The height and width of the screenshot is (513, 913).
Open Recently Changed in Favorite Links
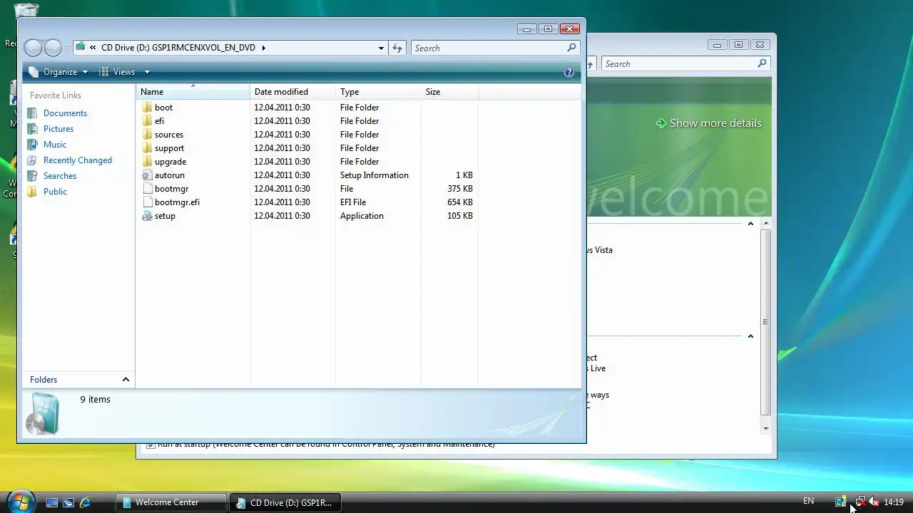point(78,160)
